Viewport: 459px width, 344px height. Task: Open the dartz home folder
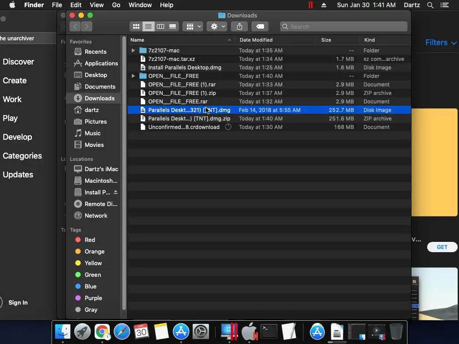(94, 110)
